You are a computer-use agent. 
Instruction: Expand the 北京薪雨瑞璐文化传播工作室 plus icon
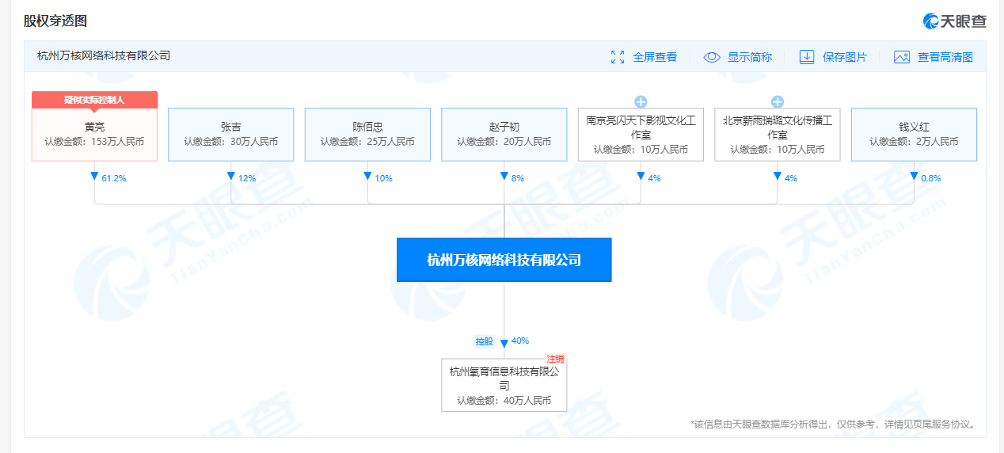tap(778, 101)
